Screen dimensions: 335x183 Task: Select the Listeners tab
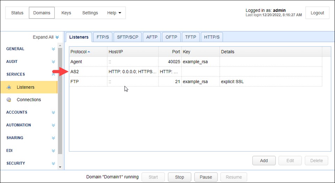(x=79, y=37)
